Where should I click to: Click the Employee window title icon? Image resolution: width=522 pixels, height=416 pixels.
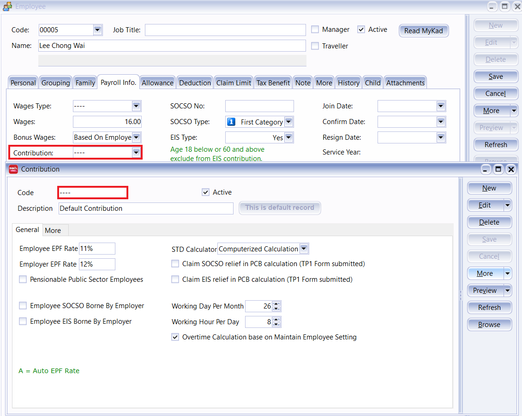7,6
